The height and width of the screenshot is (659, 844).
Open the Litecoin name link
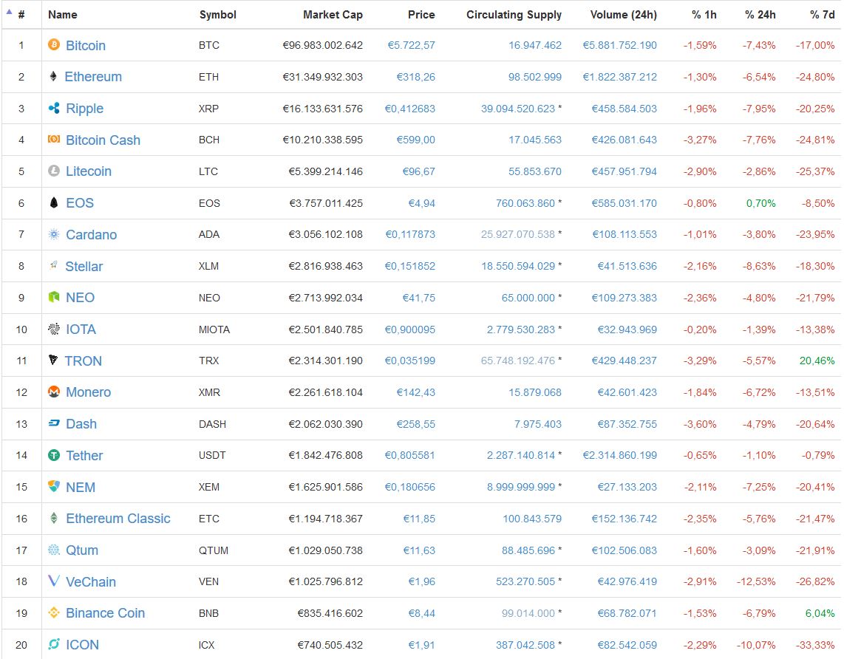point(88,171)
